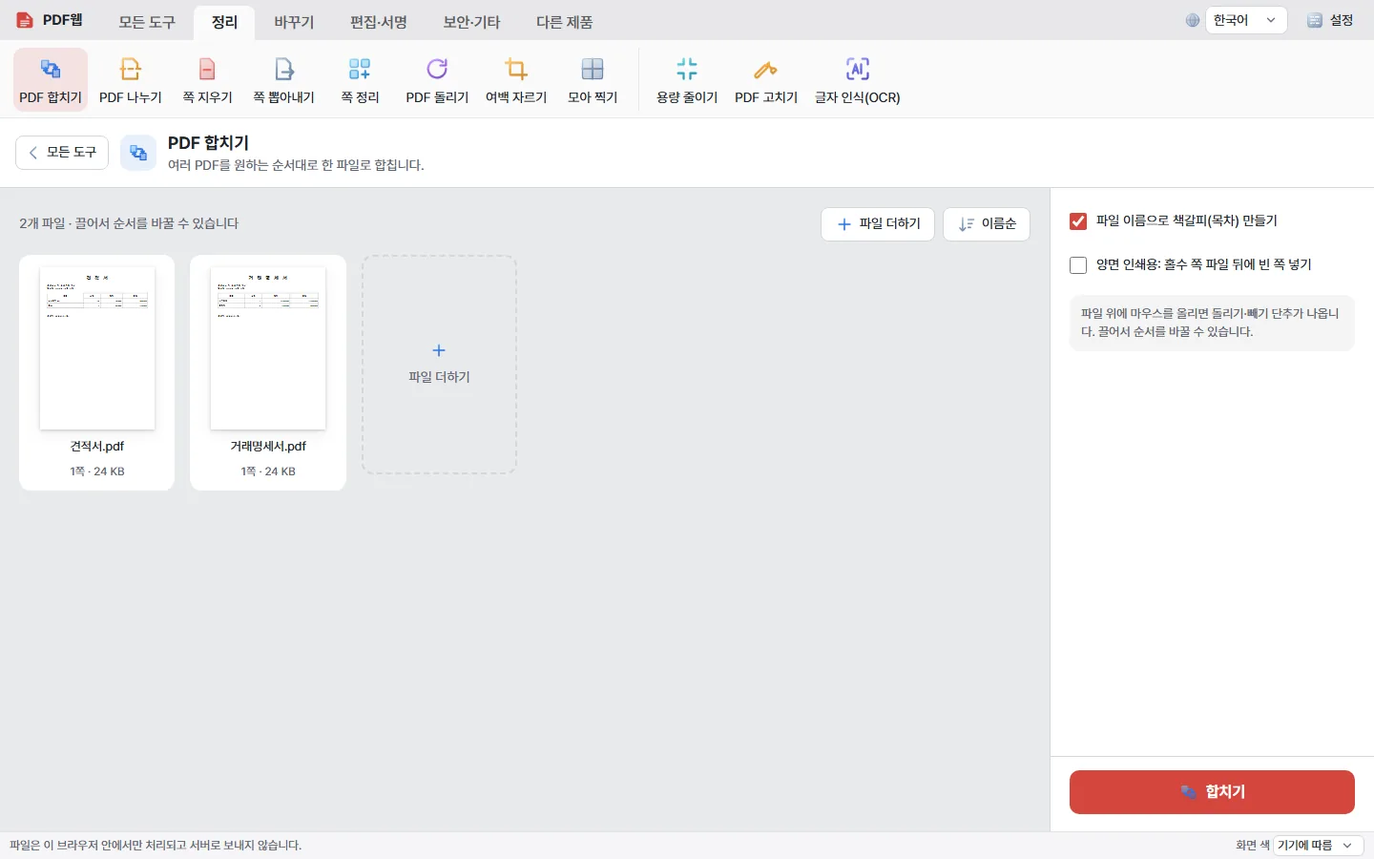The width and height of the screenshot is (1374, 859).
Task: Switch to the 바꾸기 tab
Action: tap(294, 22)
